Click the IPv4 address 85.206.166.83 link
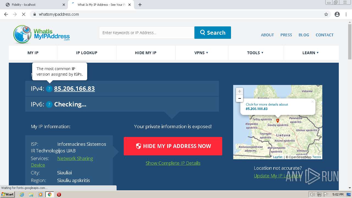Image resolution: width=352 pixels, height=198 pixels. 75,89
